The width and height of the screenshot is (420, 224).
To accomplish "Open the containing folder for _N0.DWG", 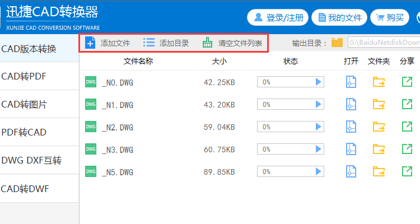I will pyautogui.click(x=379, y=82).
